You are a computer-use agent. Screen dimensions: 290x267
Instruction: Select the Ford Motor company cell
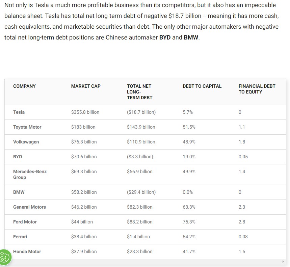(x=25, y=222)
